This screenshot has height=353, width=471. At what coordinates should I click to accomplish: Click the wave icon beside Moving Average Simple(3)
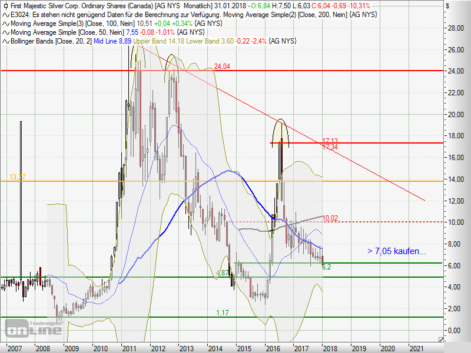(x=6, y=24)
